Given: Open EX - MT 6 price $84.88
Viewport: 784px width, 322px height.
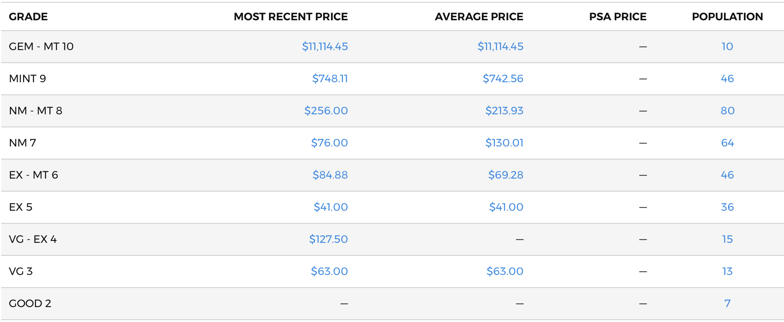Looking at the screenshot, I should click(330, 175).
